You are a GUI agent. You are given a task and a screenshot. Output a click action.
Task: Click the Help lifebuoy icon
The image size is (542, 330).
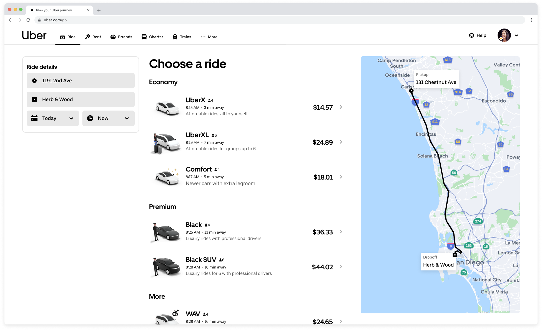tap(471, 35)
